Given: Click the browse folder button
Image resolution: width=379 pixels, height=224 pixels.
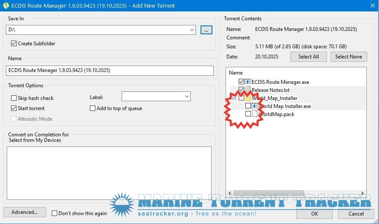Looking at the screenshot, I should pos(206,30).
